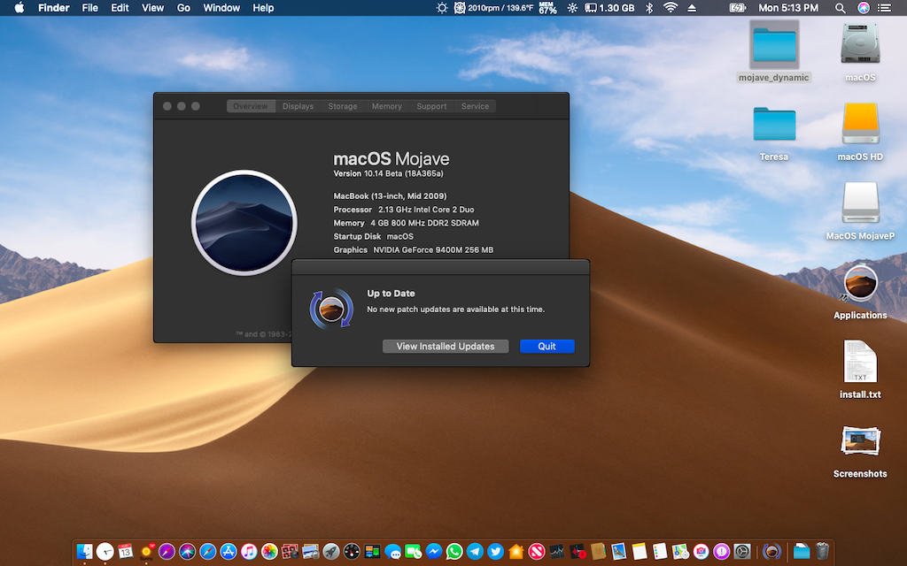The width and height of the screenshot is (907, 566).
Task: Open App Store from the dock
Action: tap(229, 552)
